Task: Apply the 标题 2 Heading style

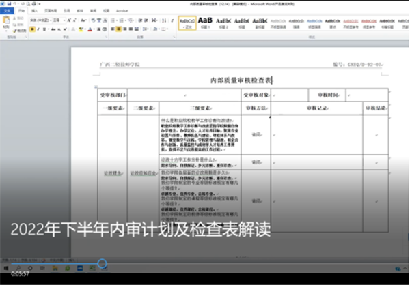Action: pyautogui.click(x=223, y=23)
